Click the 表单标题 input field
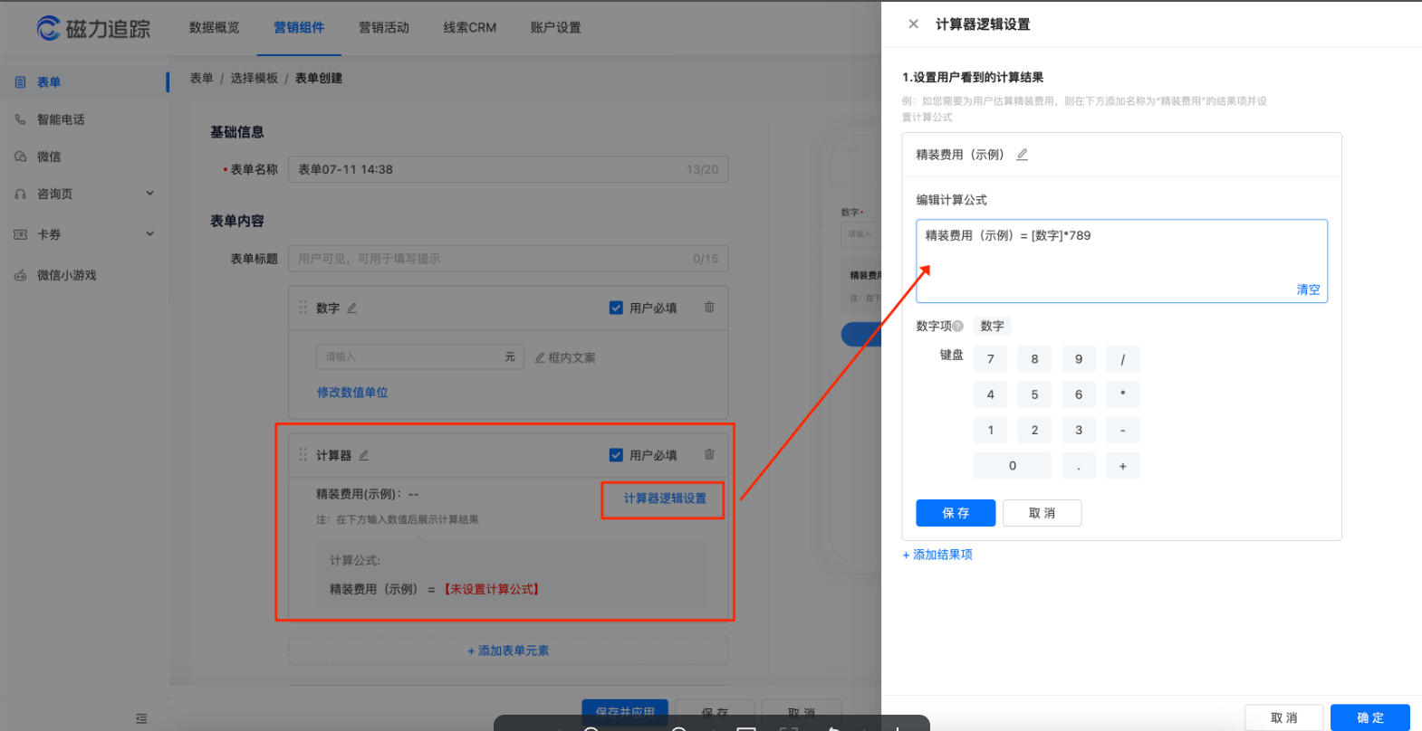The height and width of the screenshot is (731, 1422). 508,259
